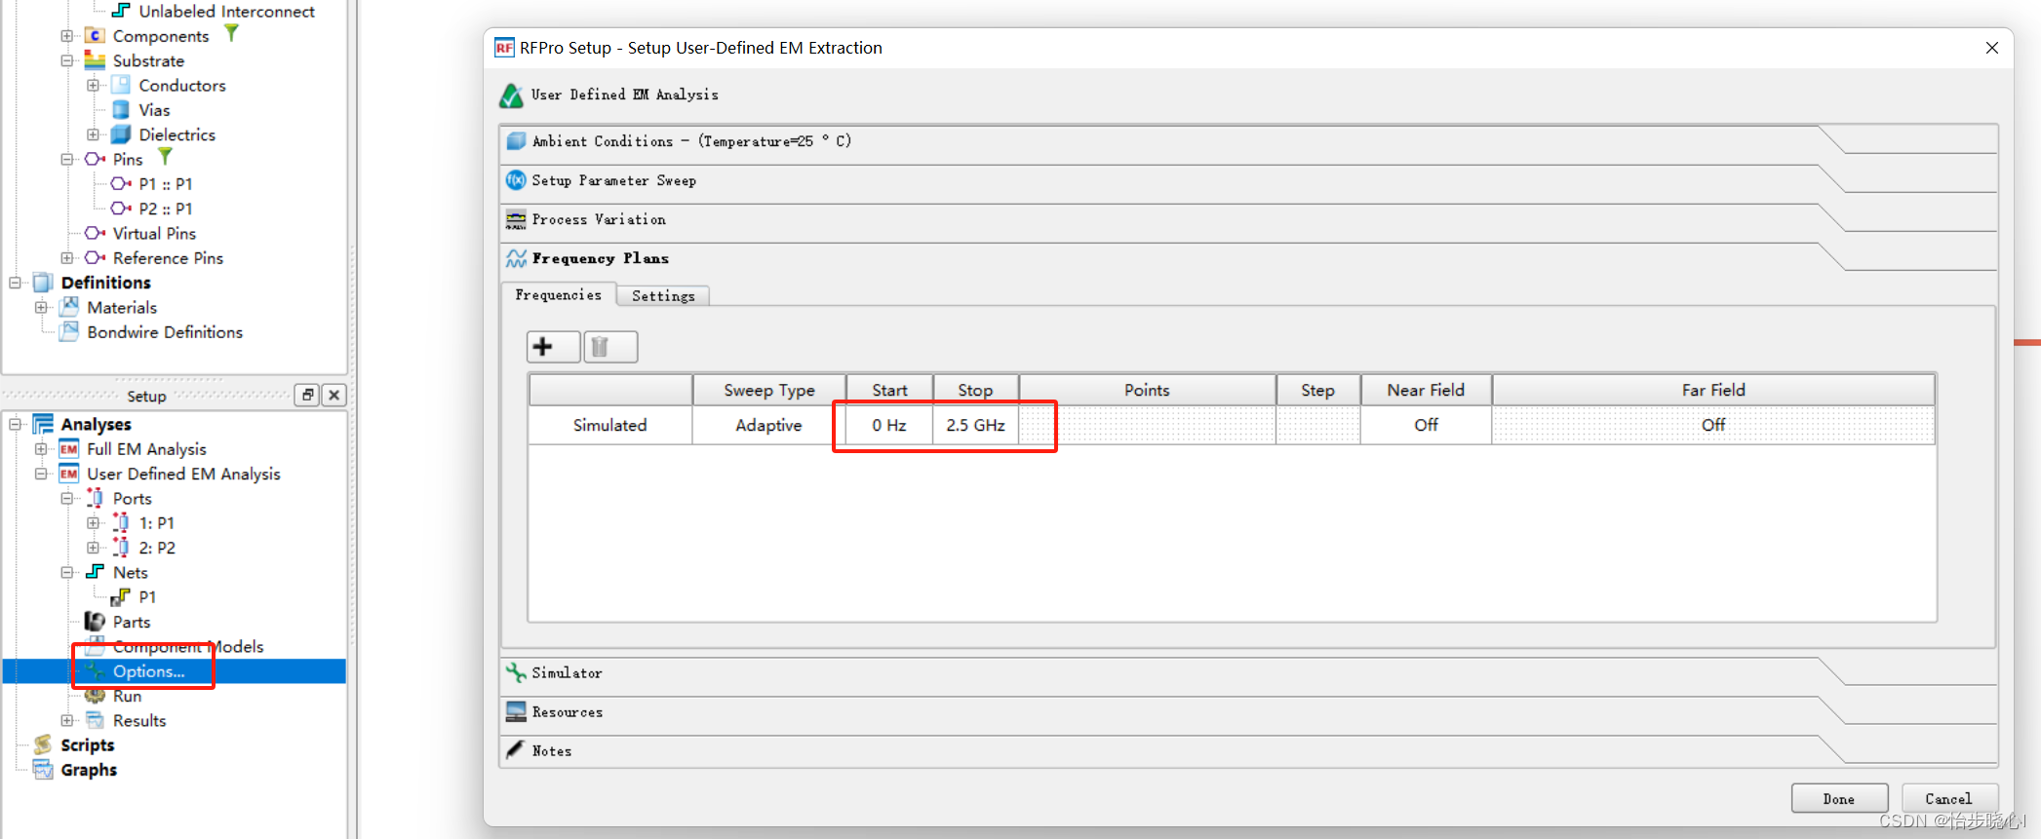
Task: Click the Simulator section icon
Action: coord(516,672)
